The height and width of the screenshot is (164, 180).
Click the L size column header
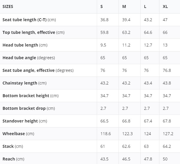click(x=145, y=6)
